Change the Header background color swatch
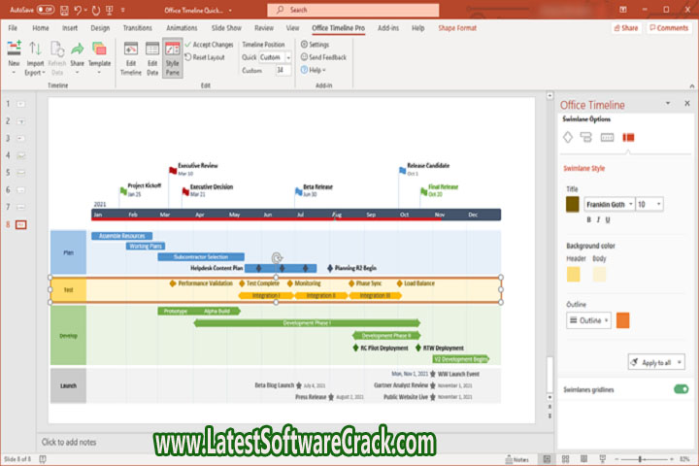This screenshot has height=466, width=699. click(x=574, y=274)
